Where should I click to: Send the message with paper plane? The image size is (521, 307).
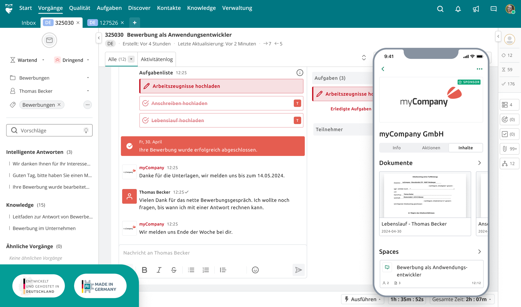pyautogui.click(x=298, y=270)
